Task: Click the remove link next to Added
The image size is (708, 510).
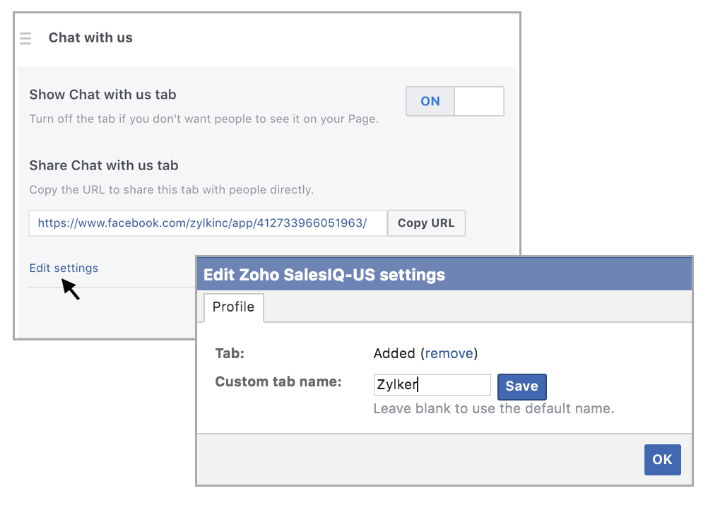Action: pos(449,353)
